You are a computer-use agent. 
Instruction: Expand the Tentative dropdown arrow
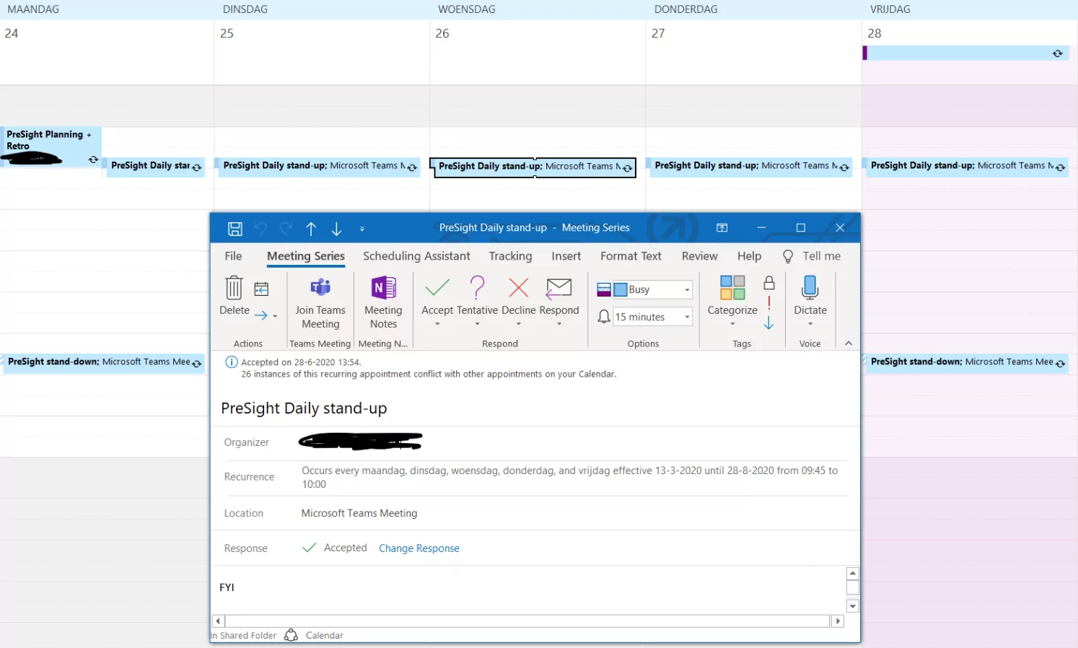pos(477,324)
